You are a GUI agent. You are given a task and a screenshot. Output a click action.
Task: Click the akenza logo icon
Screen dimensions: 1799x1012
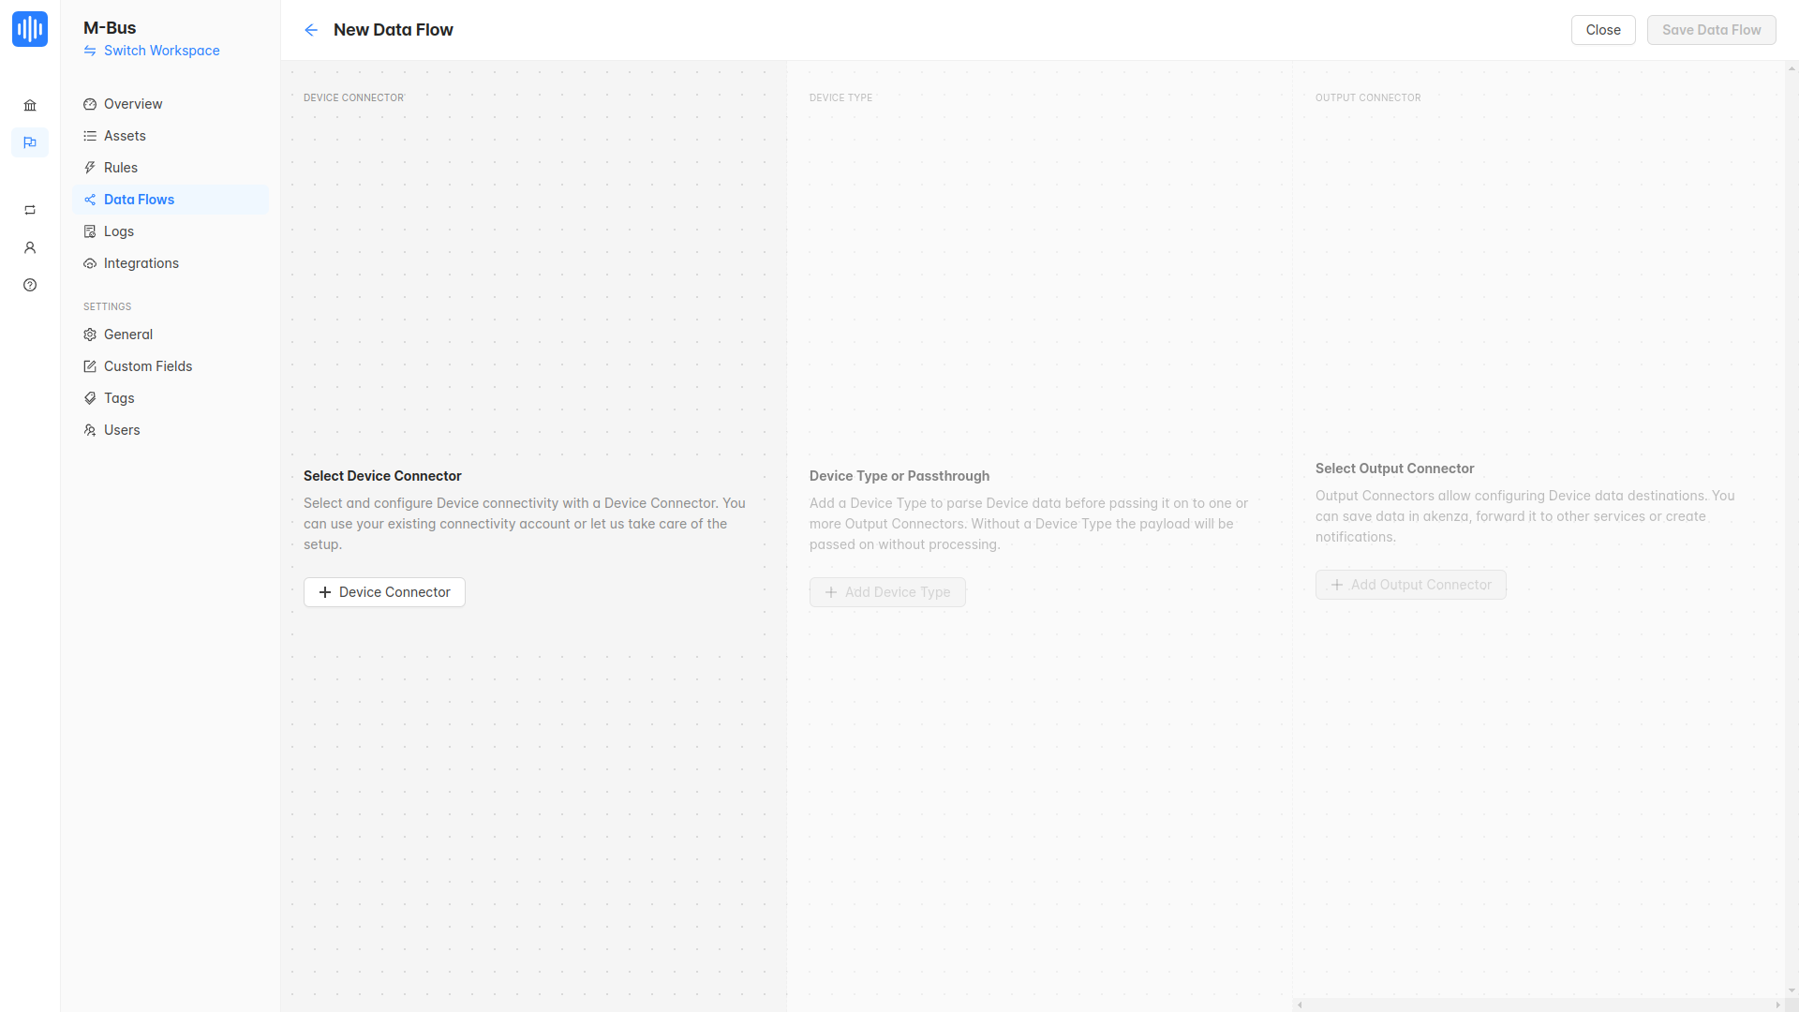pos(30,29)
